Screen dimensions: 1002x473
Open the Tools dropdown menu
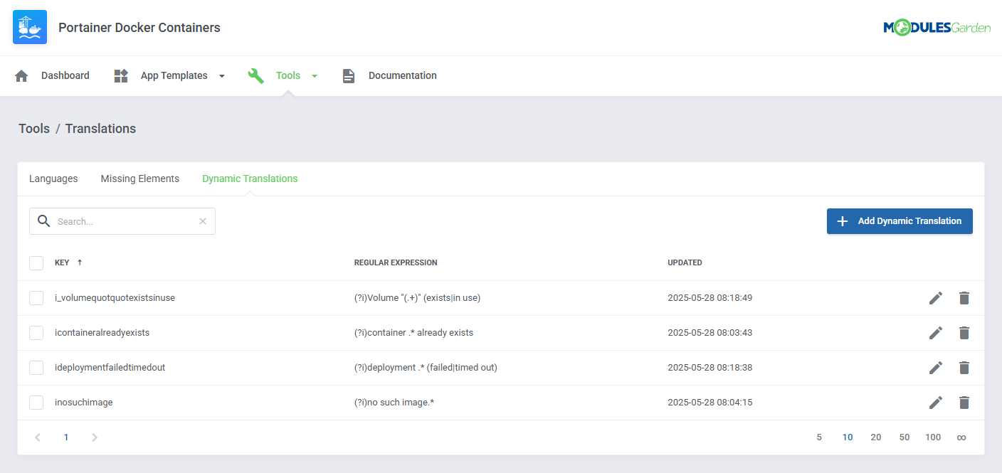[315, 75]
